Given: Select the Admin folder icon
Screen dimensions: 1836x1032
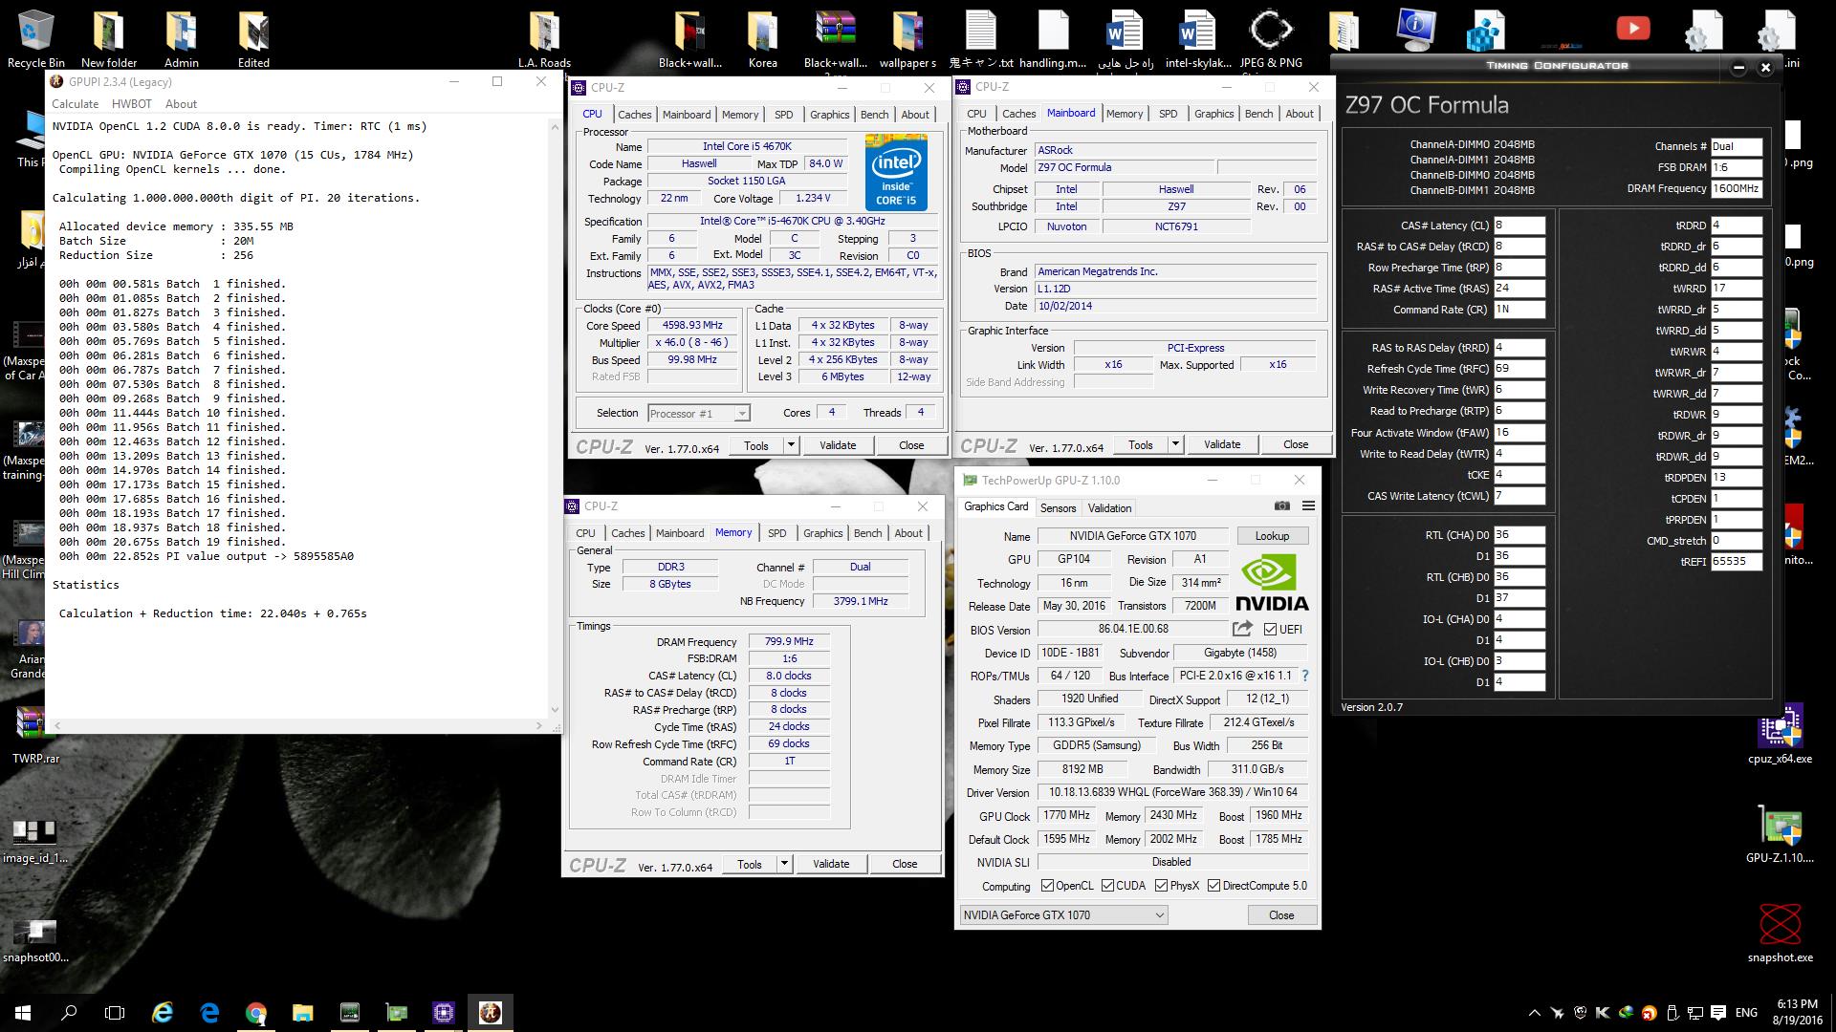Looking at the screenshot, I should tap(181, 39).
